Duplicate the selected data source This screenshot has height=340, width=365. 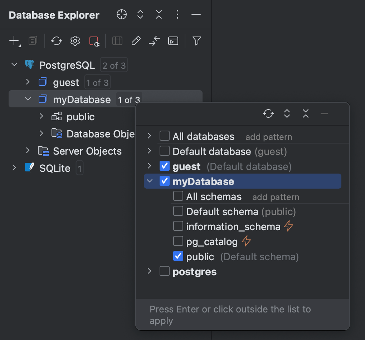(33, 41)
